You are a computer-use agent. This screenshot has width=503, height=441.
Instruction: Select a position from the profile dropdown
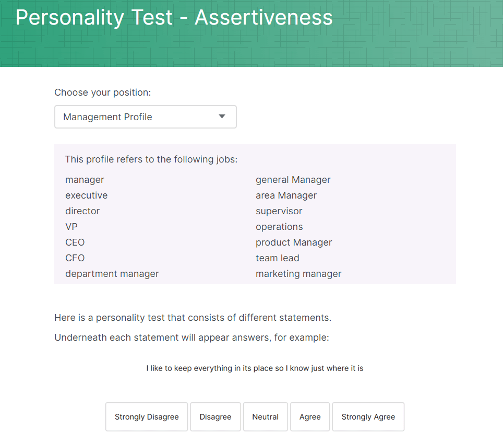pos(145,117)
